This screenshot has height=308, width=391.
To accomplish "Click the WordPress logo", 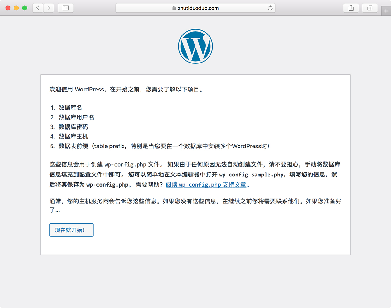I will click(x=195, y=46).
